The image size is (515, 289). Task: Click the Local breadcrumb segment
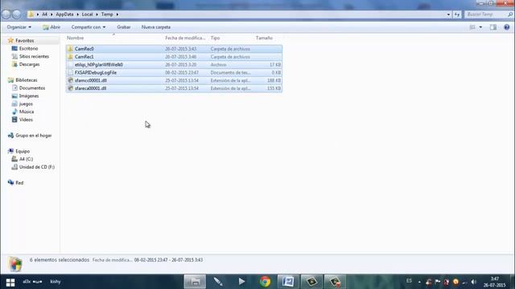(88, 14)
